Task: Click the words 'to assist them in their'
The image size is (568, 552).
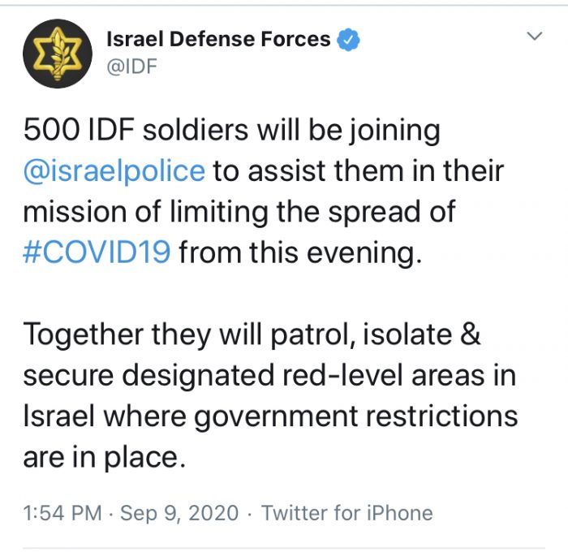Action: (x=359, y=170)
